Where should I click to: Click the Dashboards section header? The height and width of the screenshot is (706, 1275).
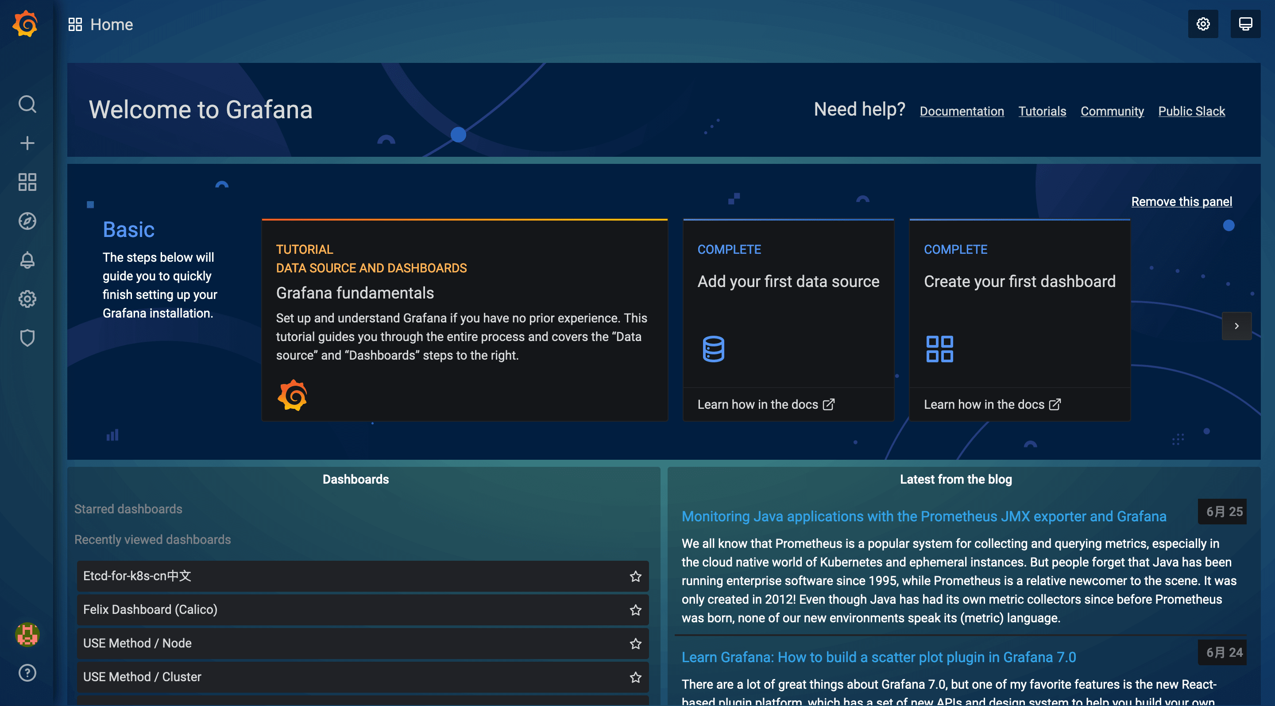(355, 478)
